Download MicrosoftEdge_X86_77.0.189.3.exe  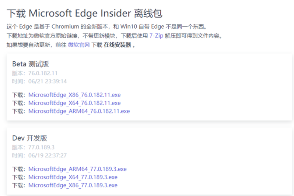(73, 185)
